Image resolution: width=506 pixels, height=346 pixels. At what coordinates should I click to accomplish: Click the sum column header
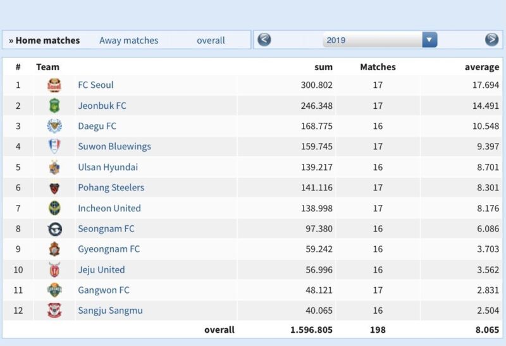tap(323, 67)
